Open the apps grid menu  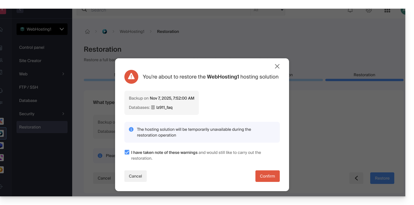tap(387, 10)
